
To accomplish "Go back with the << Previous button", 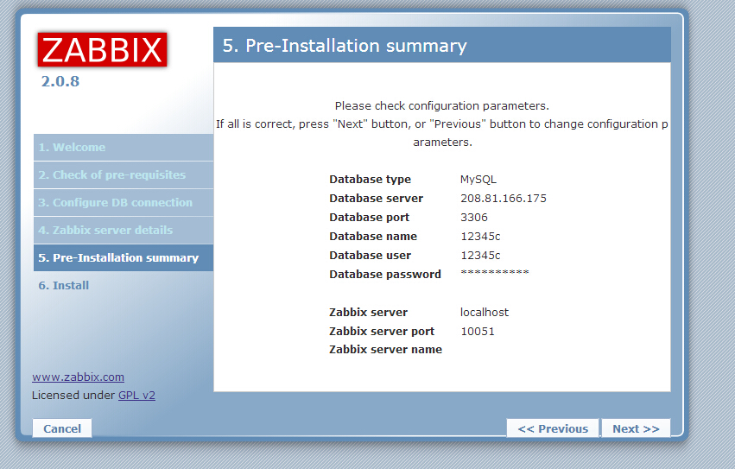I will click(x=553, y=428).
